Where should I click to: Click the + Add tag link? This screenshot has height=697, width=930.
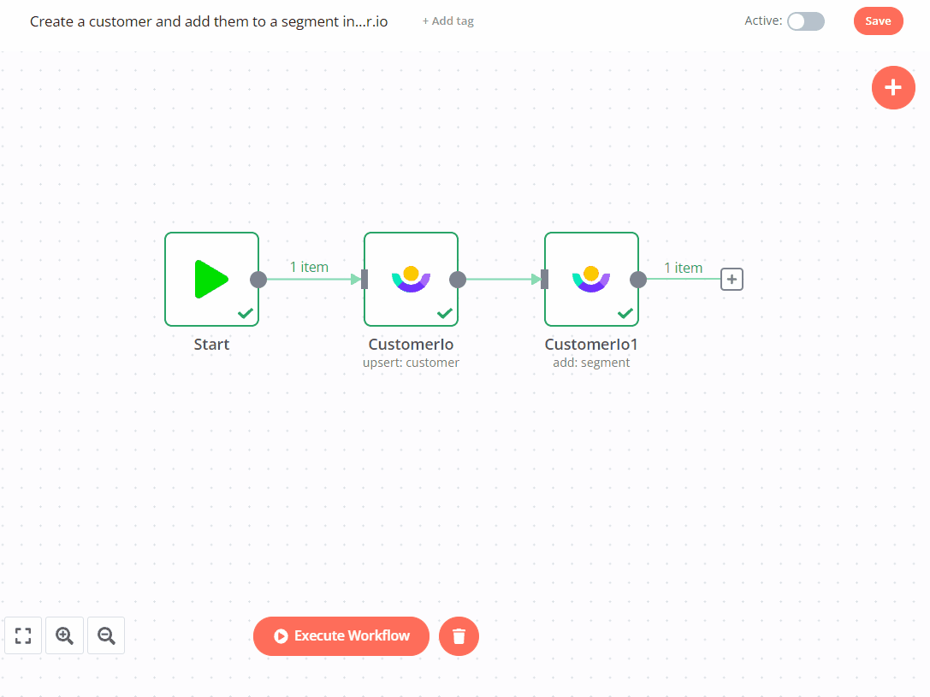(447, 21)
